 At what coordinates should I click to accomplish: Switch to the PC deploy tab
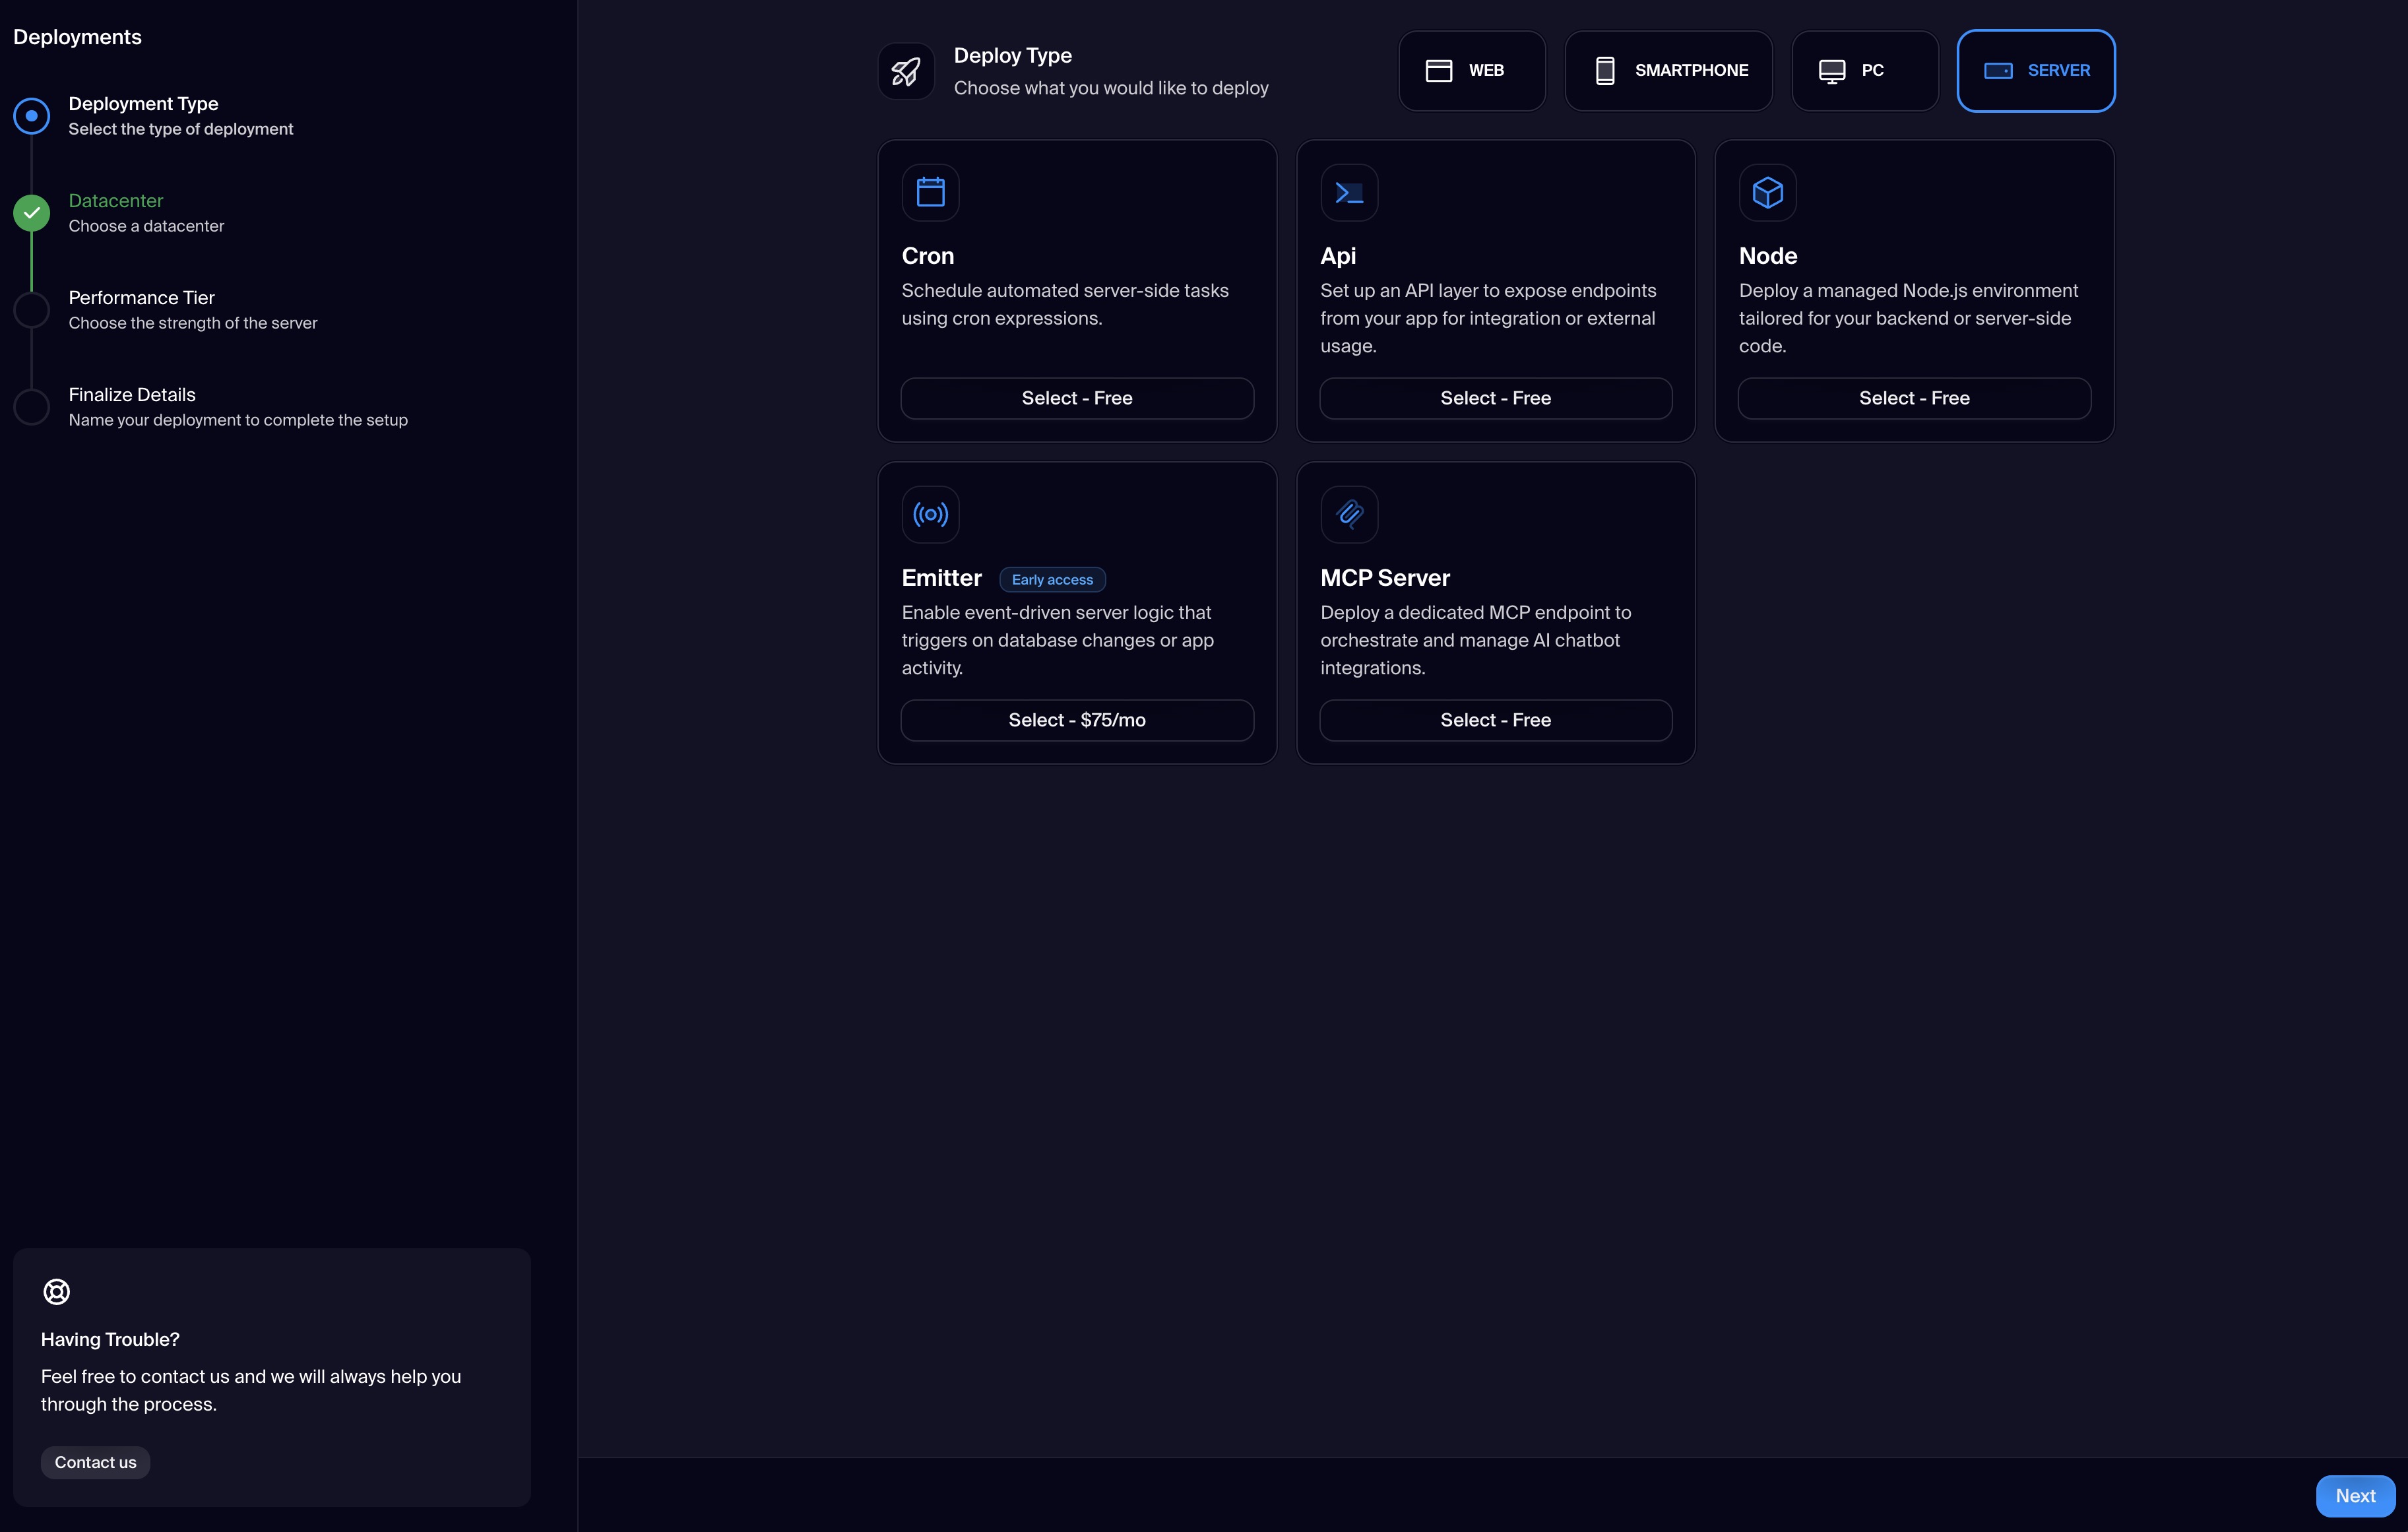tap(1864, 71)
